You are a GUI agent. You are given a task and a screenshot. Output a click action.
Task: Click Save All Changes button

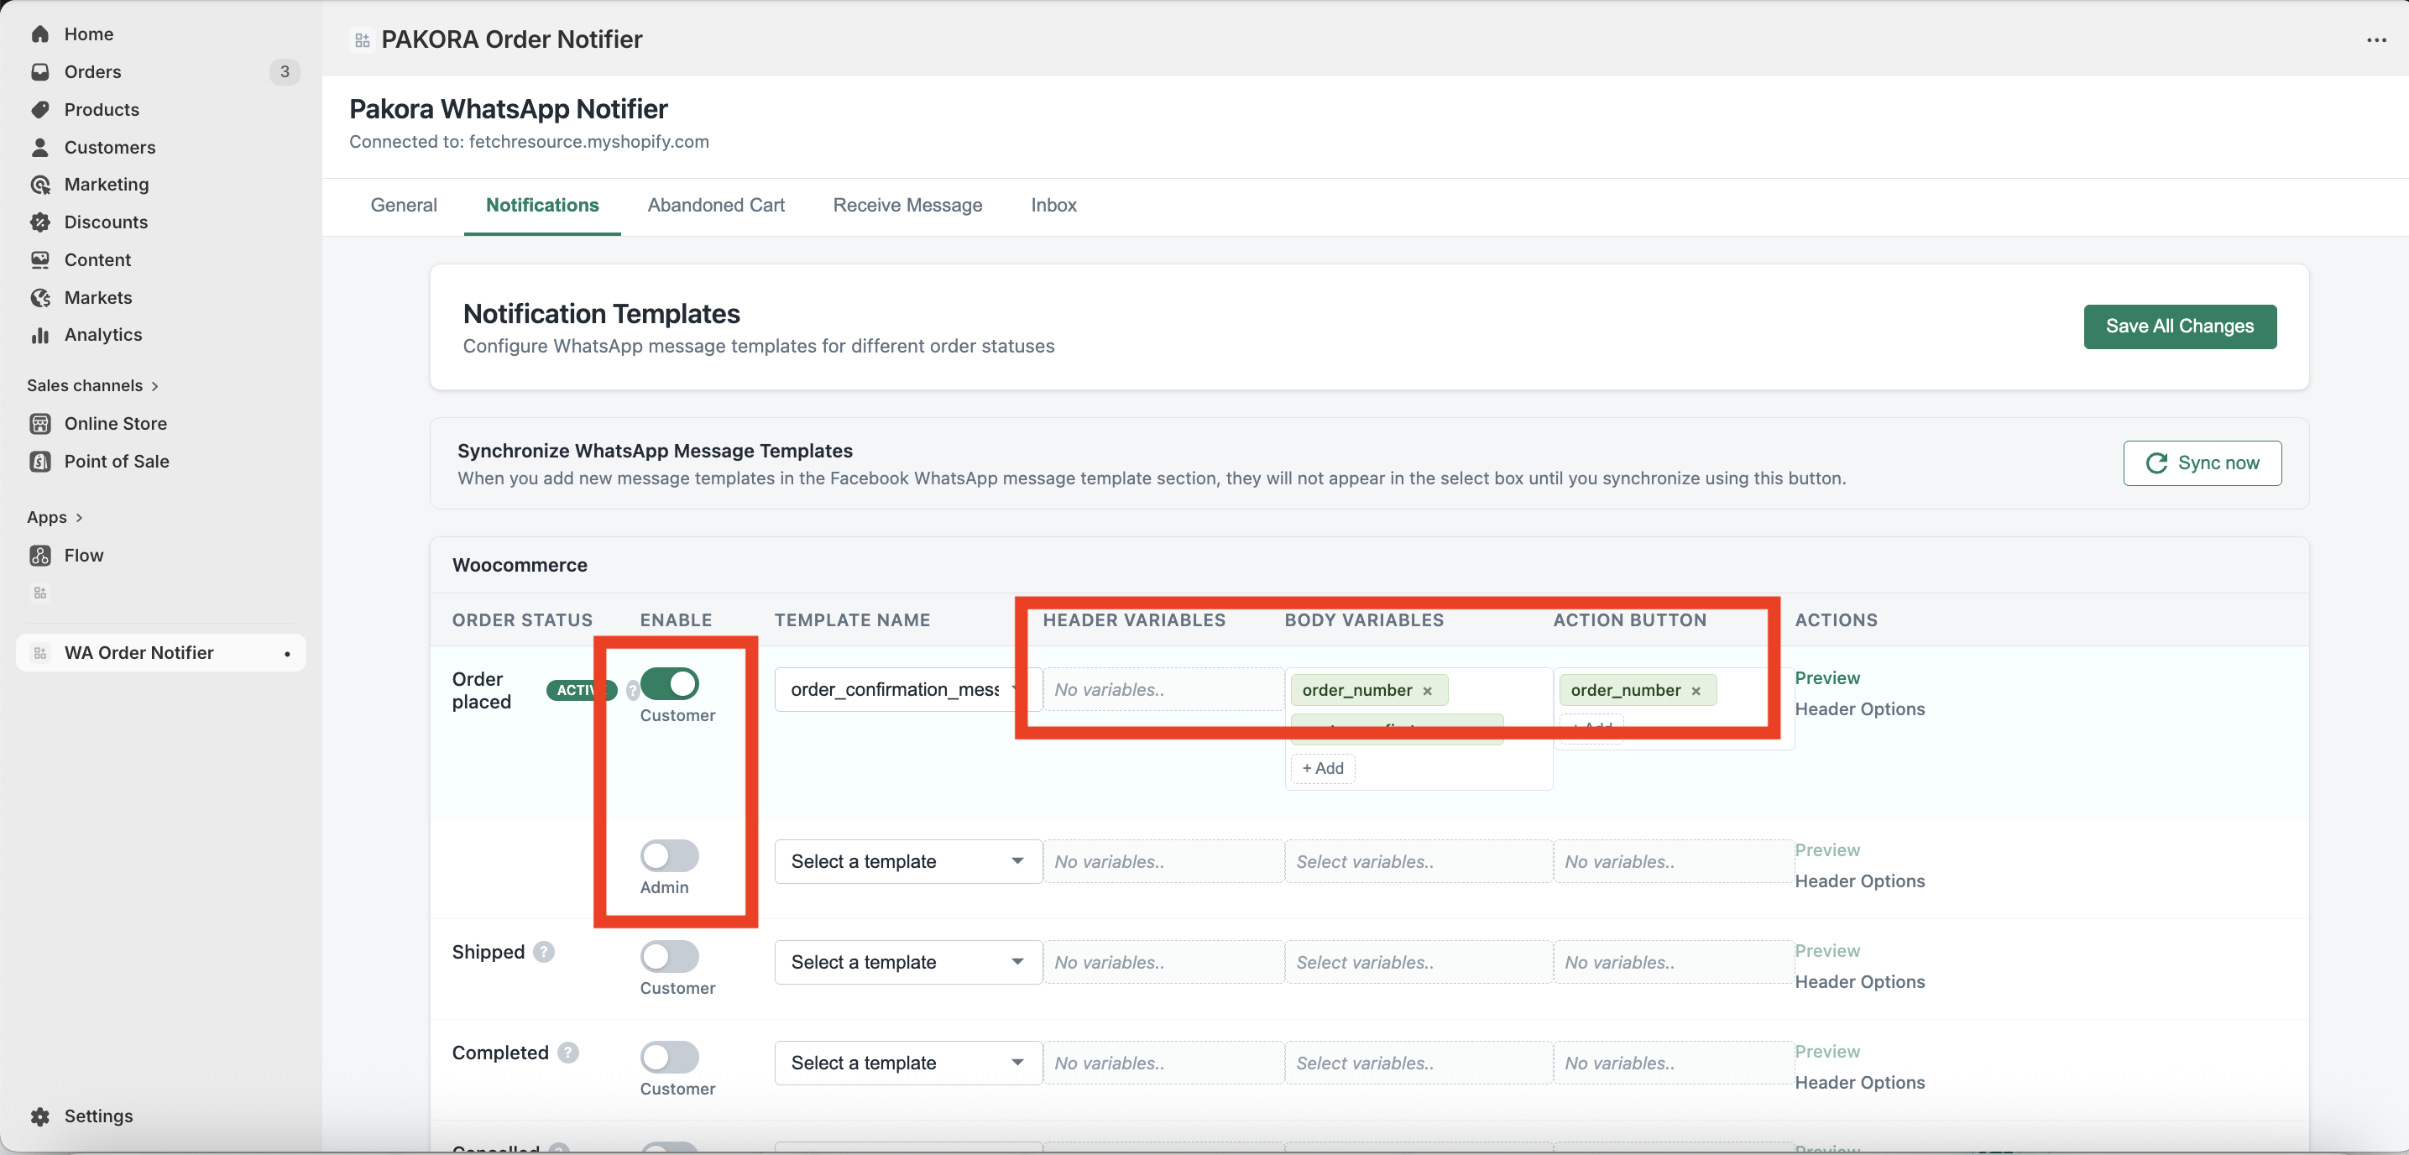2180,327
